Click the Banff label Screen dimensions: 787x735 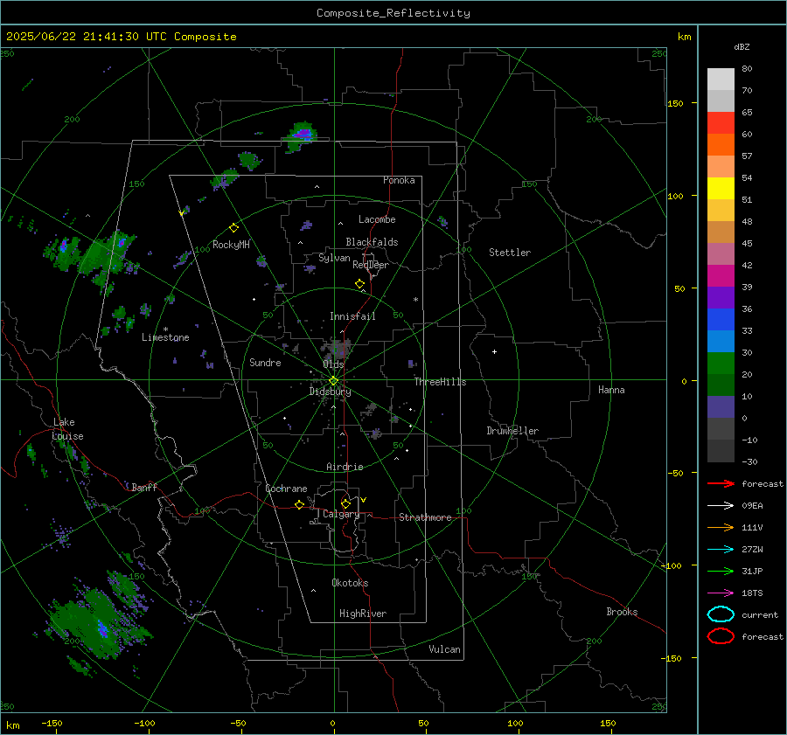coord(144,487)
